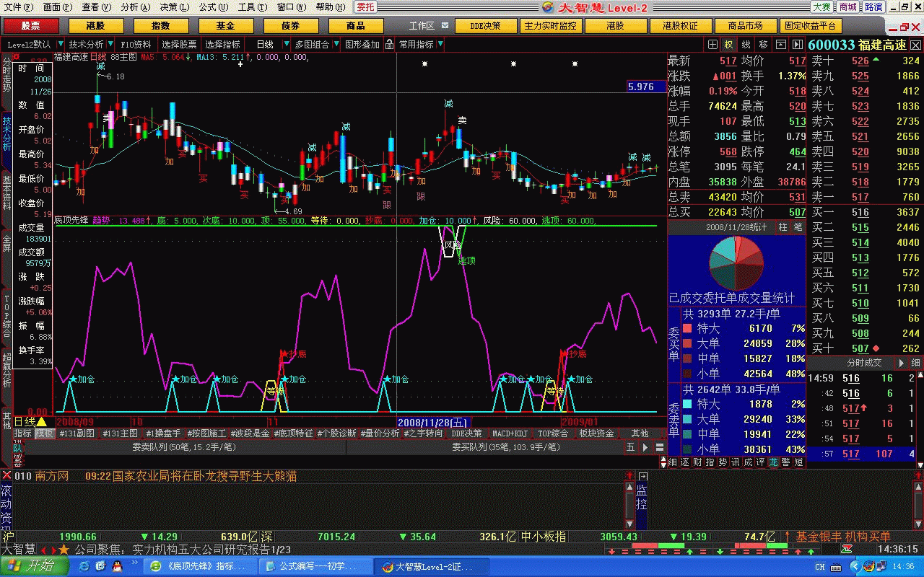The image size is (924, 577).
Task: Open the 大赛 button at top right
Action: click(821, 6)
